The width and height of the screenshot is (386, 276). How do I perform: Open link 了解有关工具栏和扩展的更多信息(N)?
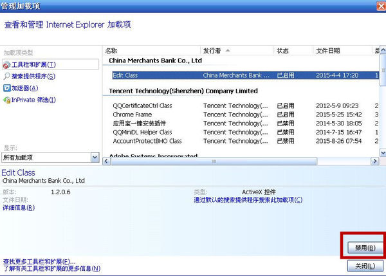click(52, 268)
